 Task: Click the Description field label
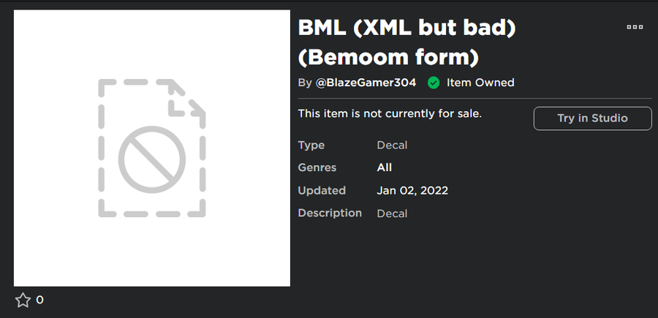[x=330, y=213]
